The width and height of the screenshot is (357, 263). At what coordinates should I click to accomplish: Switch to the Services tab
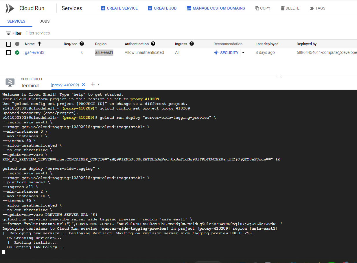16,21
